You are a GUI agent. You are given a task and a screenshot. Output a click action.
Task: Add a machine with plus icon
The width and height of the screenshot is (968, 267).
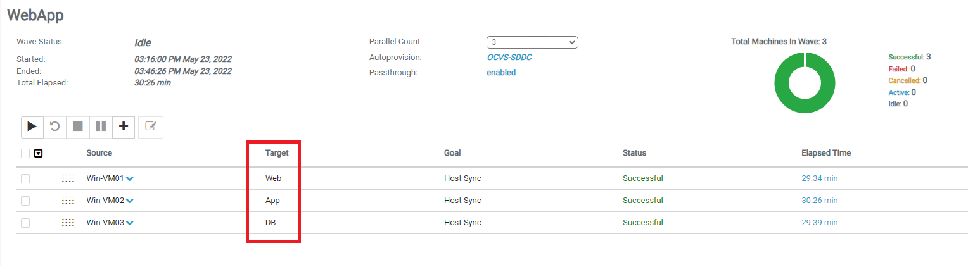point(124,127)
